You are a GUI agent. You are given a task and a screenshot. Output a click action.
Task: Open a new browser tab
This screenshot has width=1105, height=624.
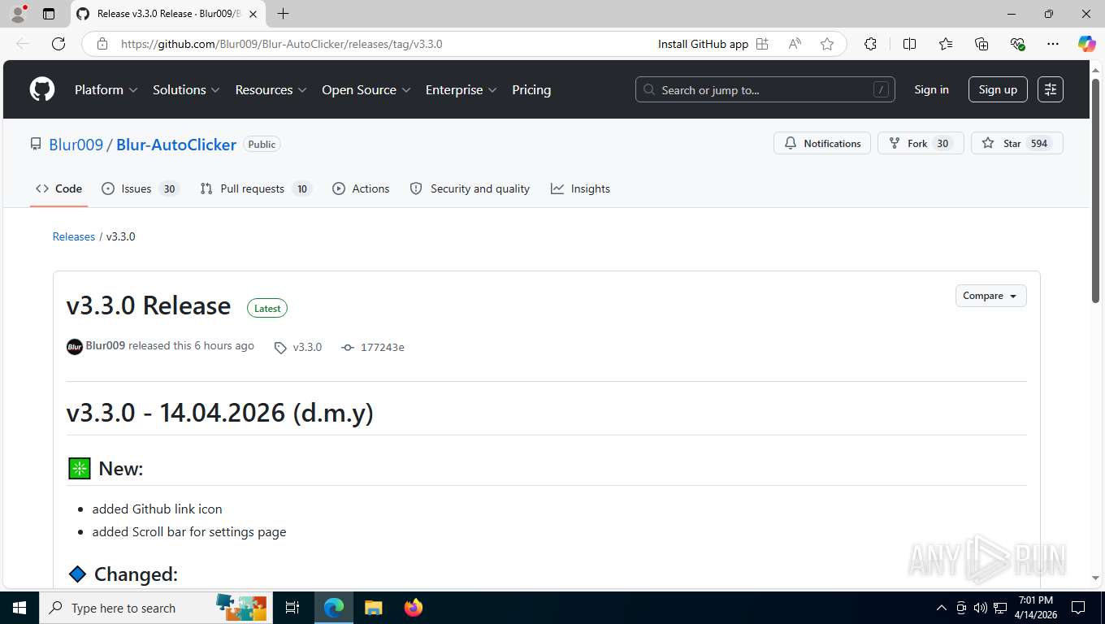(283, 14)
